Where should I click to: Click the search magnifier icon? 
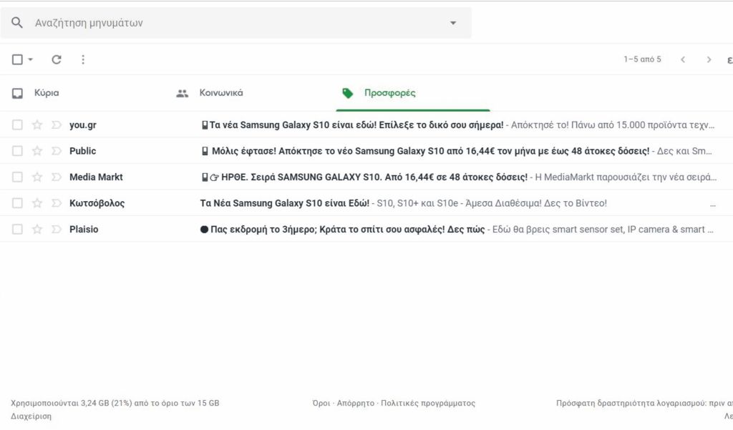[x=17, y=22]
